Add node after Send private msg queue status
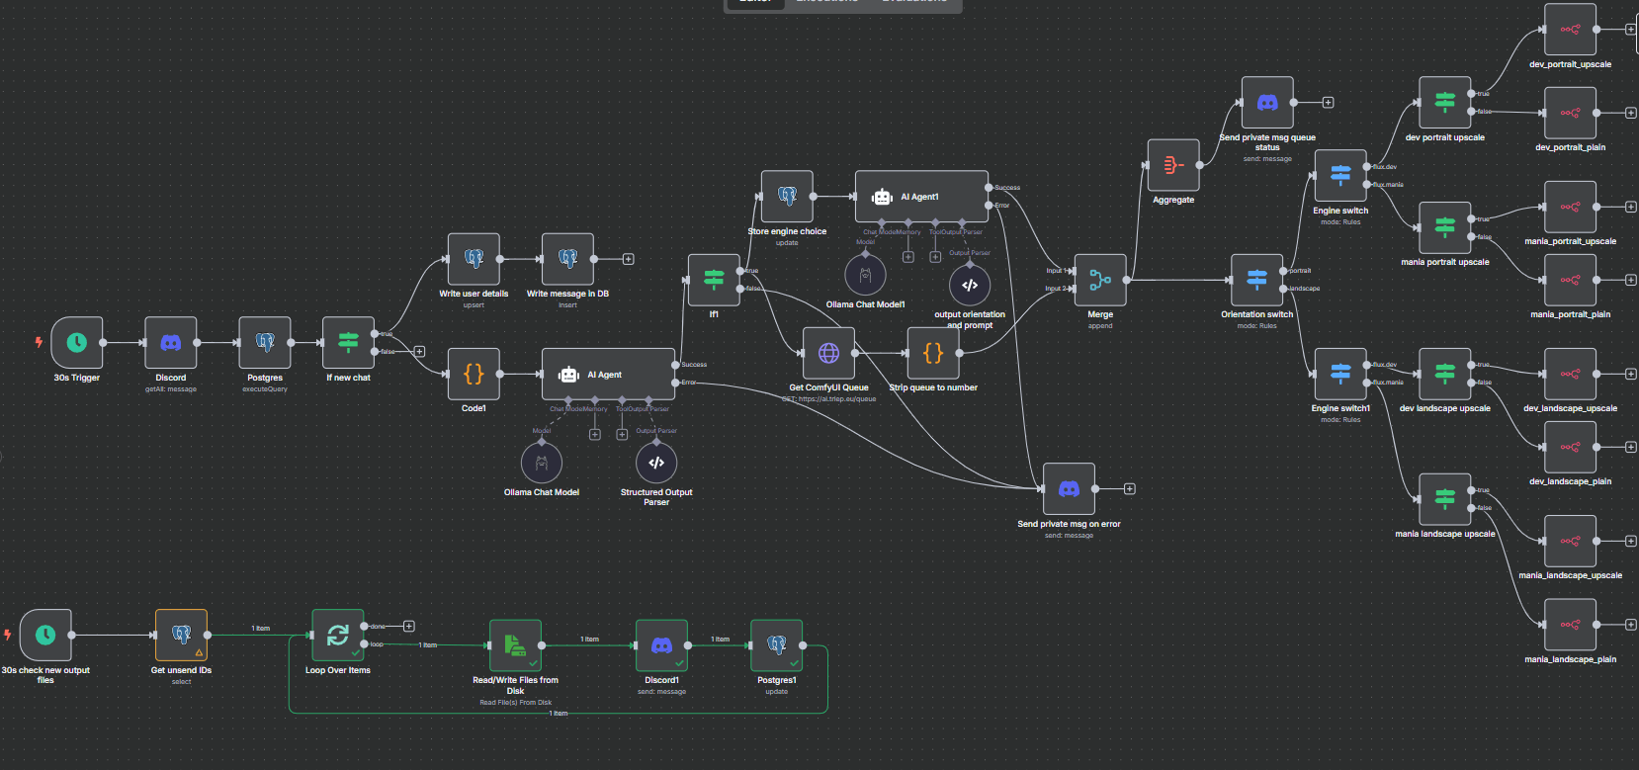The image size is (1639, 770). (x=1328, y=103)
